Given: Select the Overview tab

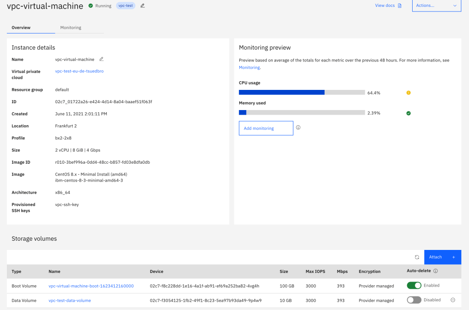Looking at the screenshot, I should pos(21,28).
